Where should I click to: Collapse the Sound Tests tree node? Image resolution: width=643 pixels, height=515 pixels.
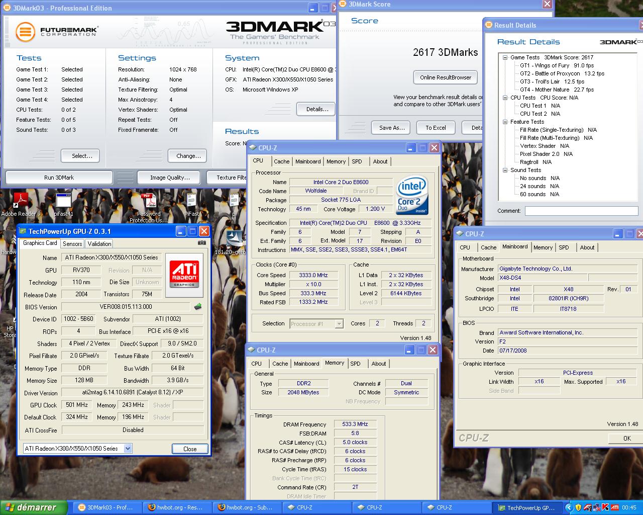click(x=505, y=170)
